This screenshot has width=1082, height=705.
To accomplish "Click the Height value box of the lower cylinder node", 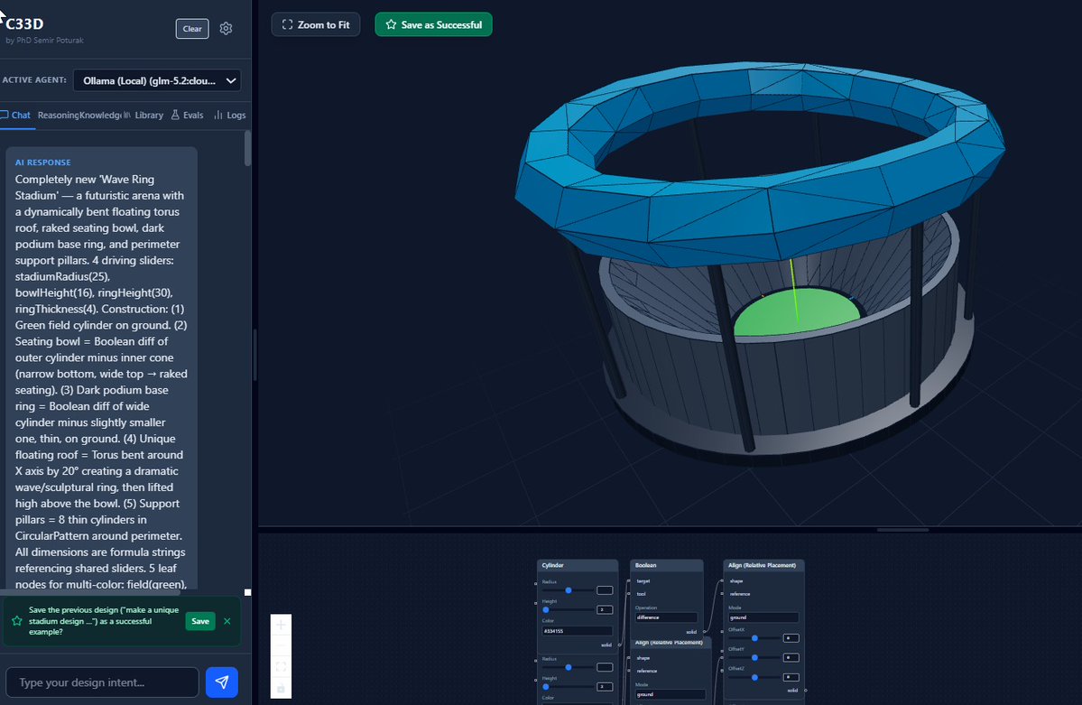I will click(x=606, y=686).
